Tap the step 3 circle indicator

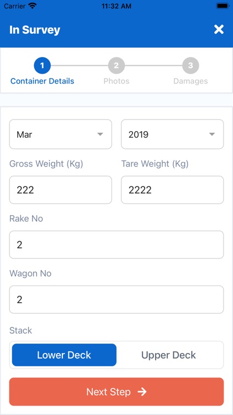(x=190, y=65)
